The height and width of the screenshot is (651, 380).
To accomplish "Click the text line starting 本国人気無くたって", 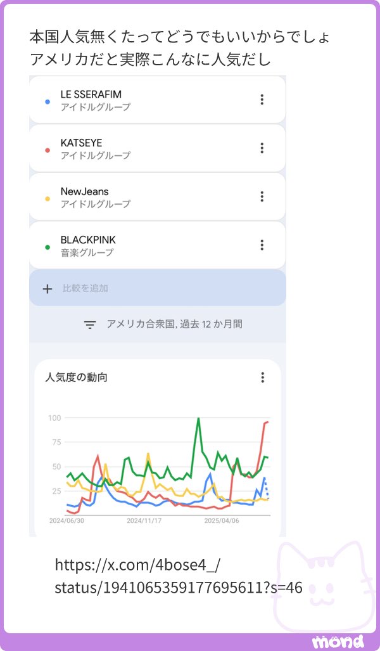I will (x=180, y=37).
